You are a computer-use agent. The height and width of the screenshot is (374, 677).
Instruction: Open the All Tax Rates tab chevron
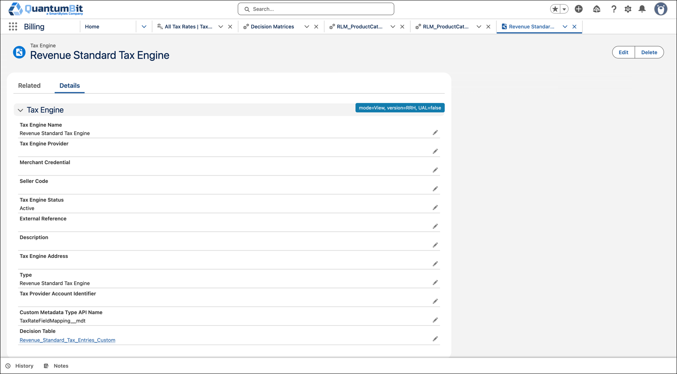[x=221, y=27]
